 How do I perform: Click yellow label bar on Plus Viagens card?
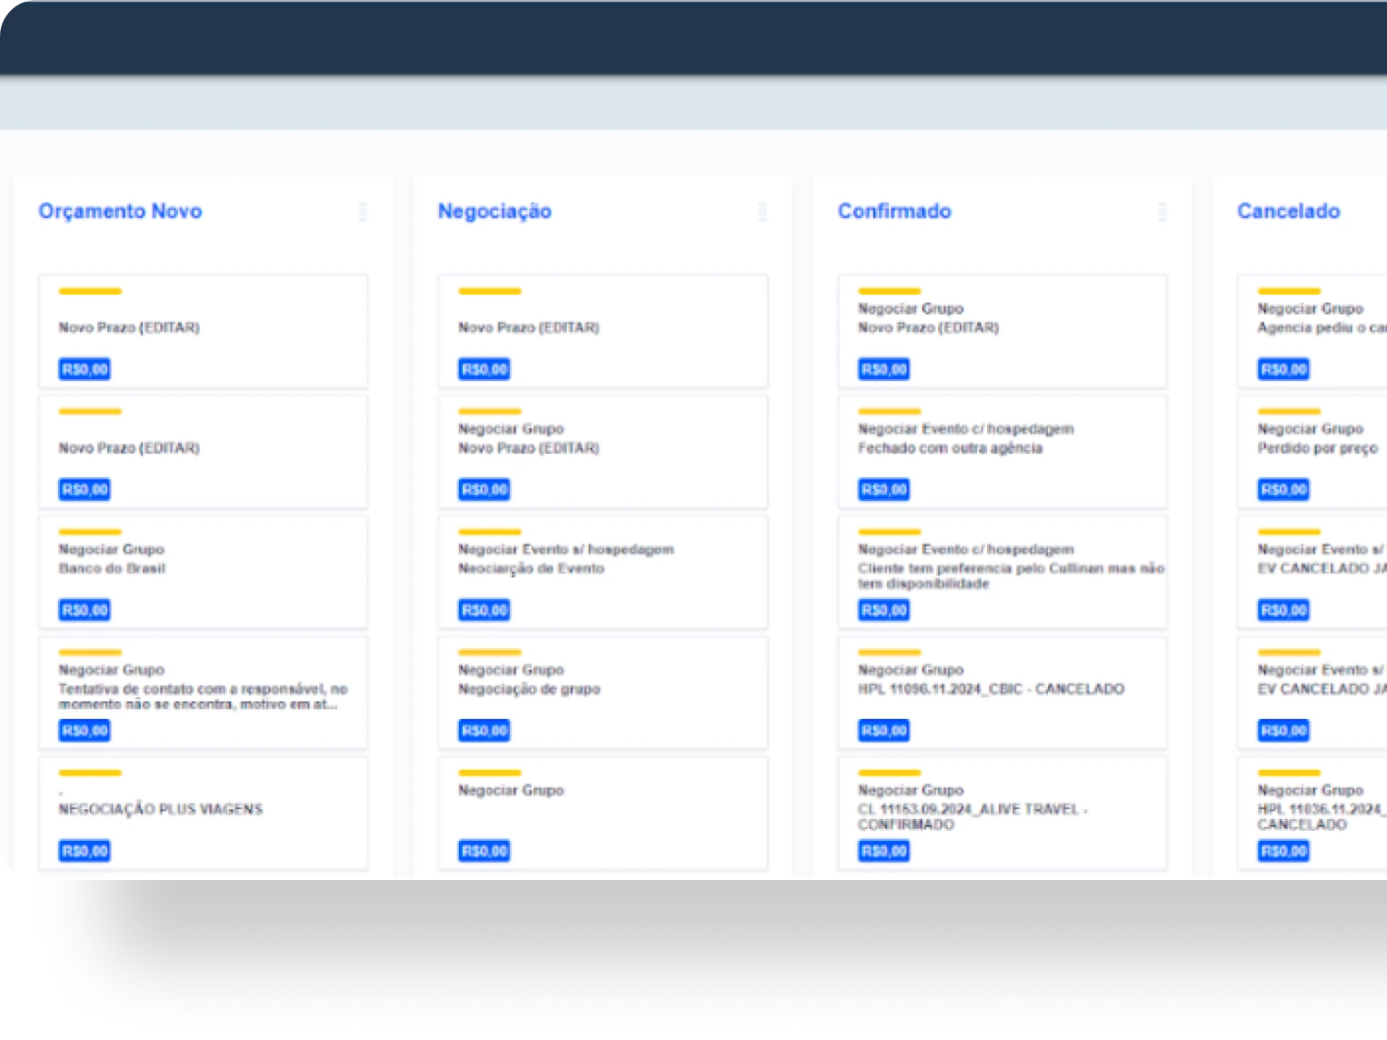(x=90, y=773)
